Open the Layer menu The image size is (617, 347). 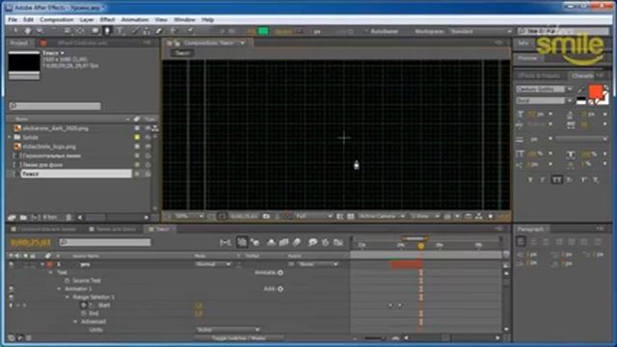pos(87,19)
